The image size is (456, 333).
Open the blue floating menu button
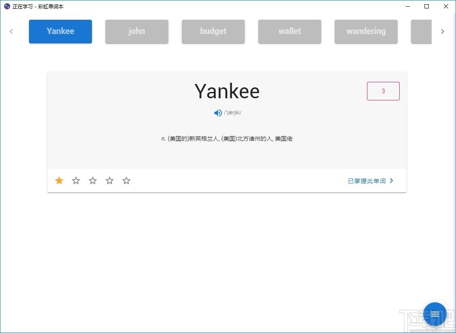(435, 314)
